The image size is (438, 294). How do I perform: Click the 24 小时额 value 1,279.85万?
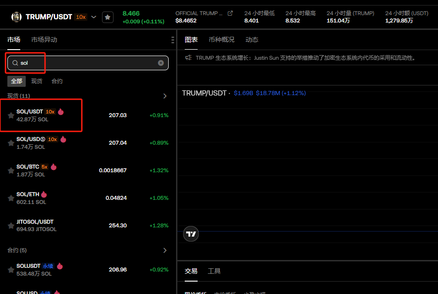[399, 21]
